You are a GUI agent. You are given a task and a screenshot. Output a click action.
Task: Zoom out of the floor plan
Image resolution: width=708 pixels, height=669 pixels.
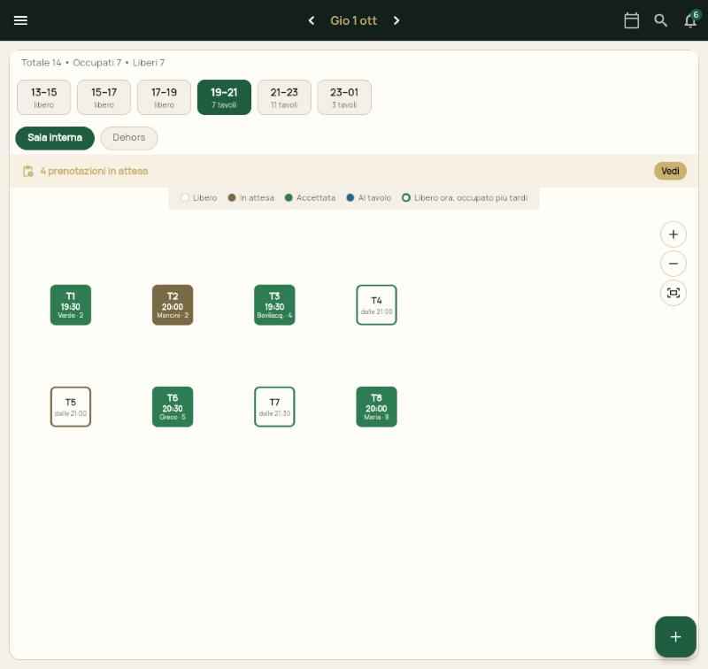[673, 264]
